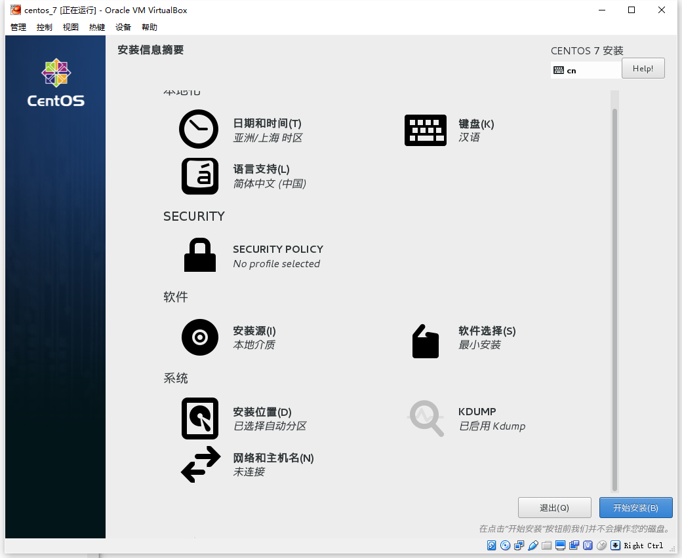Viewport: 682px width, 558px height.
Task: Click the 亚洲/上海 时区 status text
Action: (268, 138)
